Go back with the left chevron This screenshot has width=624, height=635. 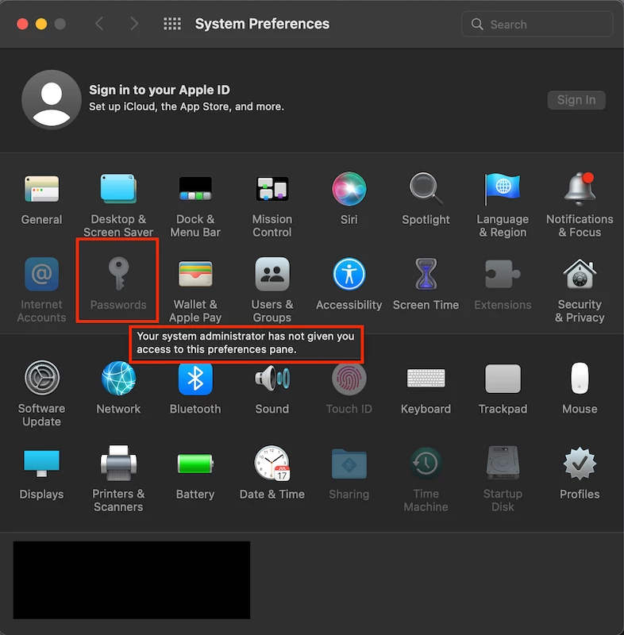99,24
